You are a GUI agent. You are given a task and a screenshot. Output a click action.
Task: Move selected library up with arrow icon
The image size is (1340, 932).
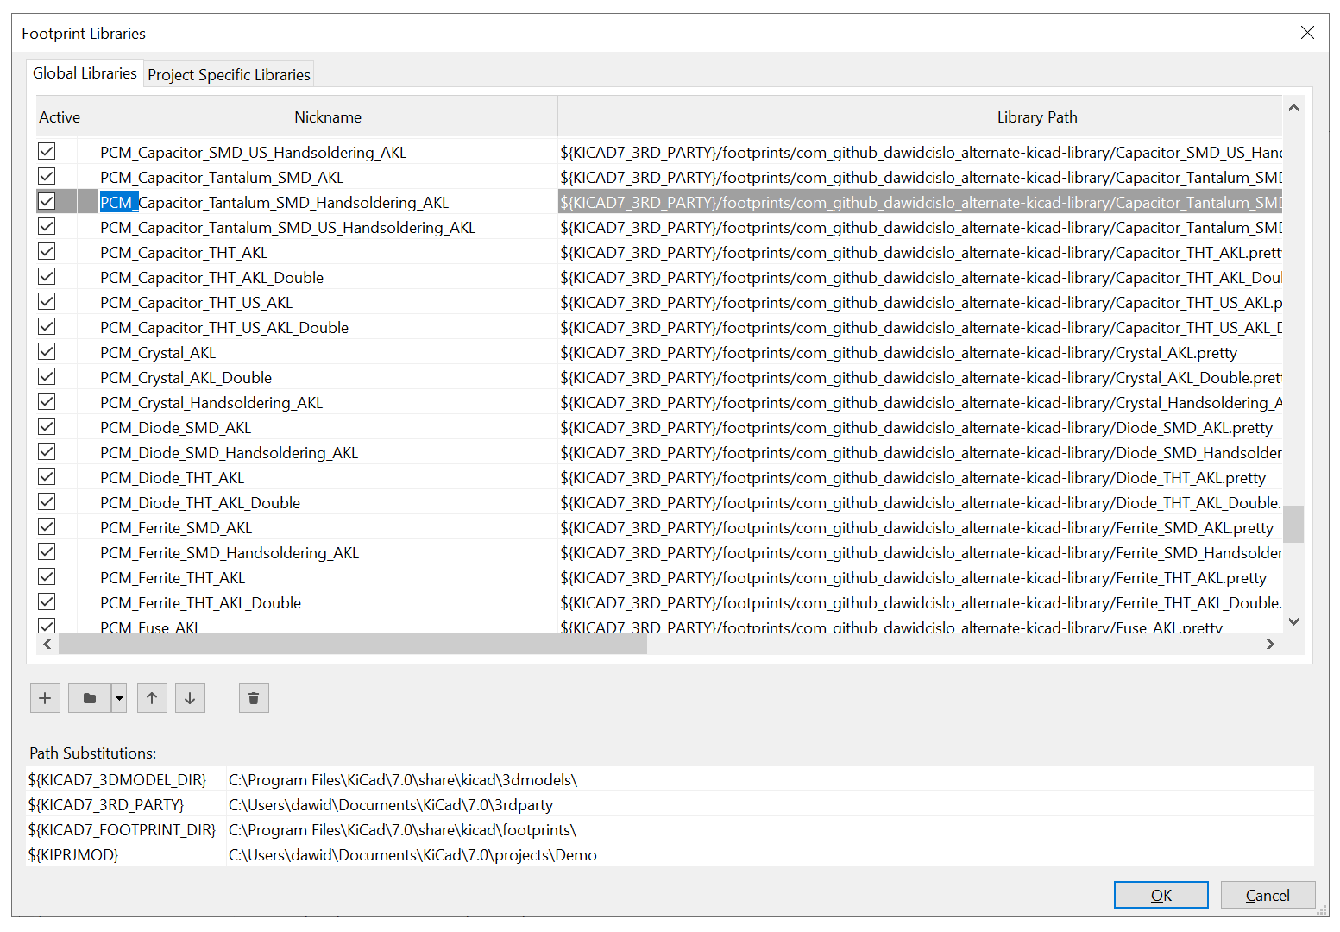coord(152,698)
